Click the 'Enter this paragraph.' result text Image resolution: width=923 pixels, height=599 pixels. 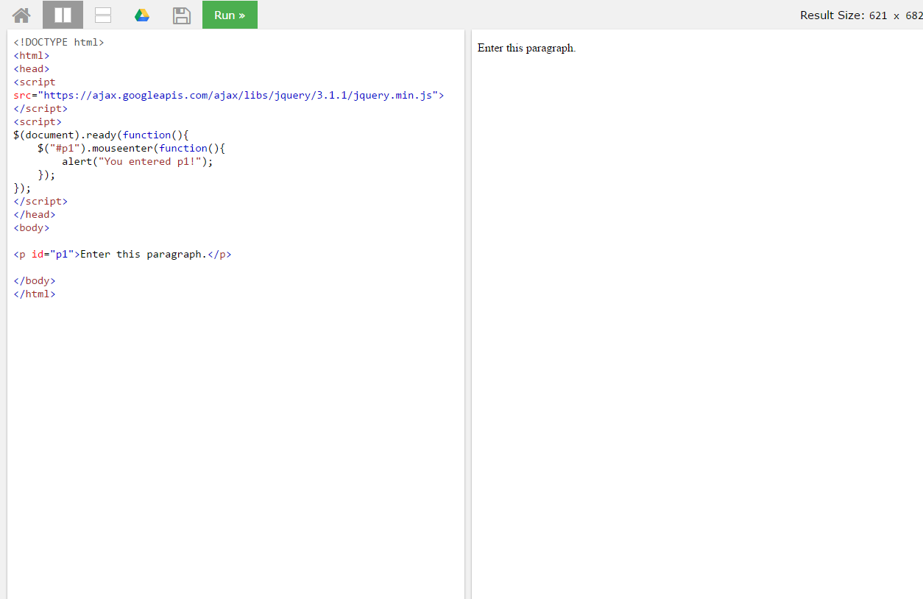pyautogui.click(x=526, y=48)
